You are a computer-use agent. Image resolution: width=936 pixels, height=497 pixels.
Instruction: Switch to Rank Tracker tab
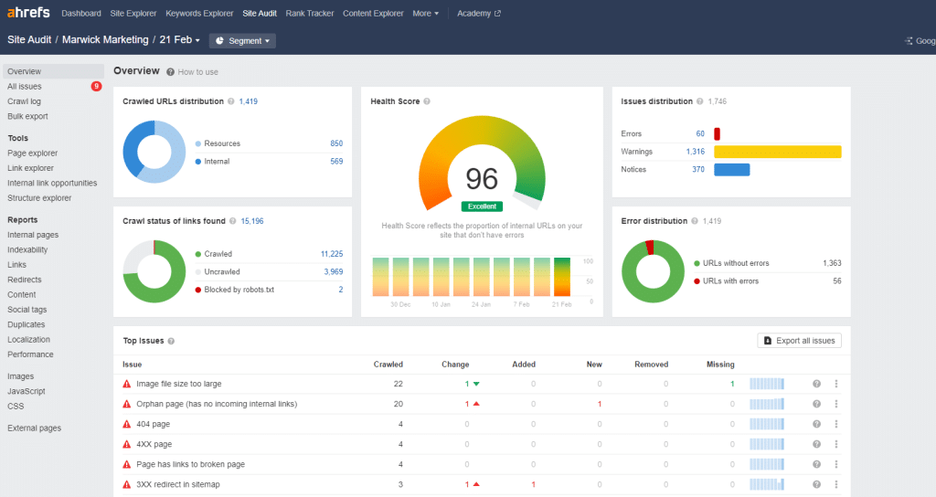click(309, 13)
